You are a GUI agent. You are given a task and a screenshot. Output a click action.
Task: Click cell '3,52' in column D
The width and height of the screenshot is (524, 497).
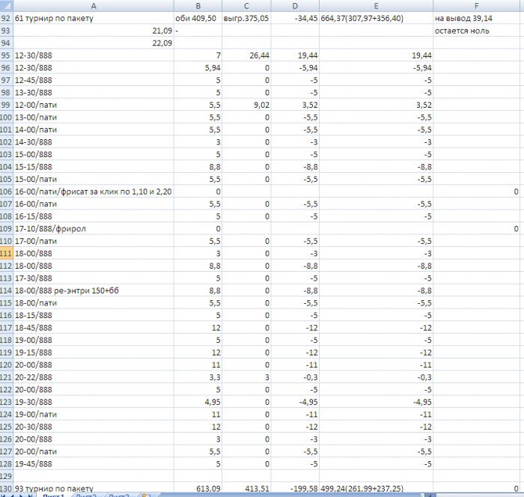click(295, 105)
